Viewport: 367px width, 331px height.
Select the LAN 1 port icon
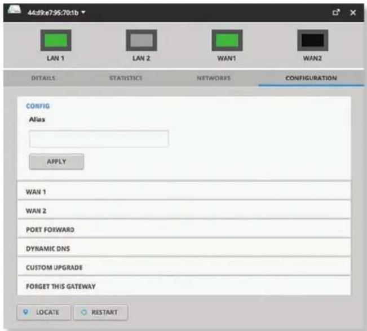(x=56, y=40)
